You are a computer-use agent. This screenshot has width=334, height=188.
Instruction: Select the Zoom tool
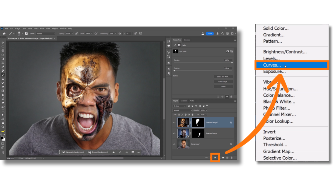(x=3, y=127)
